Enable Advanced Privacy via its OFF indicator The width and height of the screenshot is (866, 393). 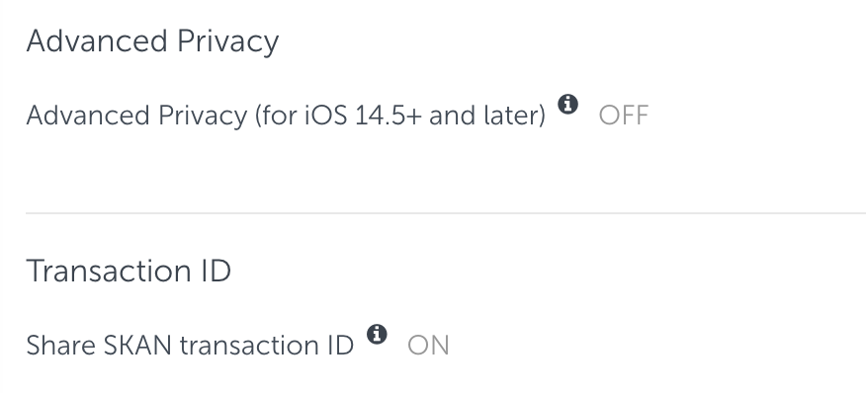point(624,116)
